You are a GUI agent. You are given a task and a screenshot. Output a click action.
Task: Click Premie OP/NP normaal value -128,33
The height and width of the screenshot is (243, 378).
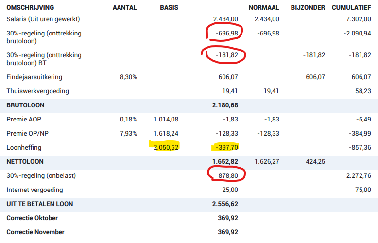(x=268, y=134)
